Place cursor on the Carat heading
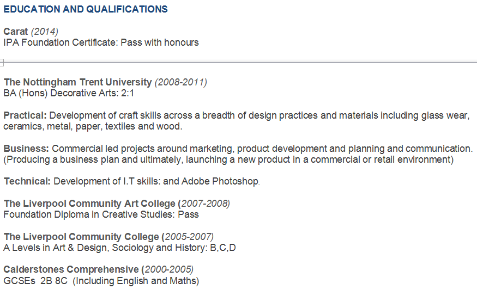 (15, 32)
